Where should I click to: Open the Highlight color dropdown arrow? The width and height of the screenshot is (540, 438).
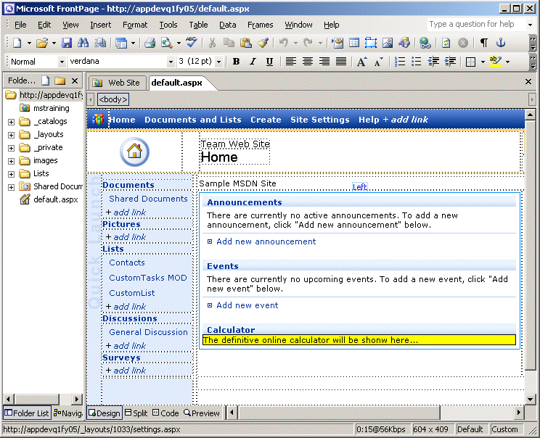[507, 62]
